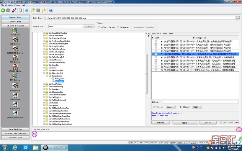242x151 pixels.
Task: Switch to the Expert Mode section
Action: click(x=15, y=22)
